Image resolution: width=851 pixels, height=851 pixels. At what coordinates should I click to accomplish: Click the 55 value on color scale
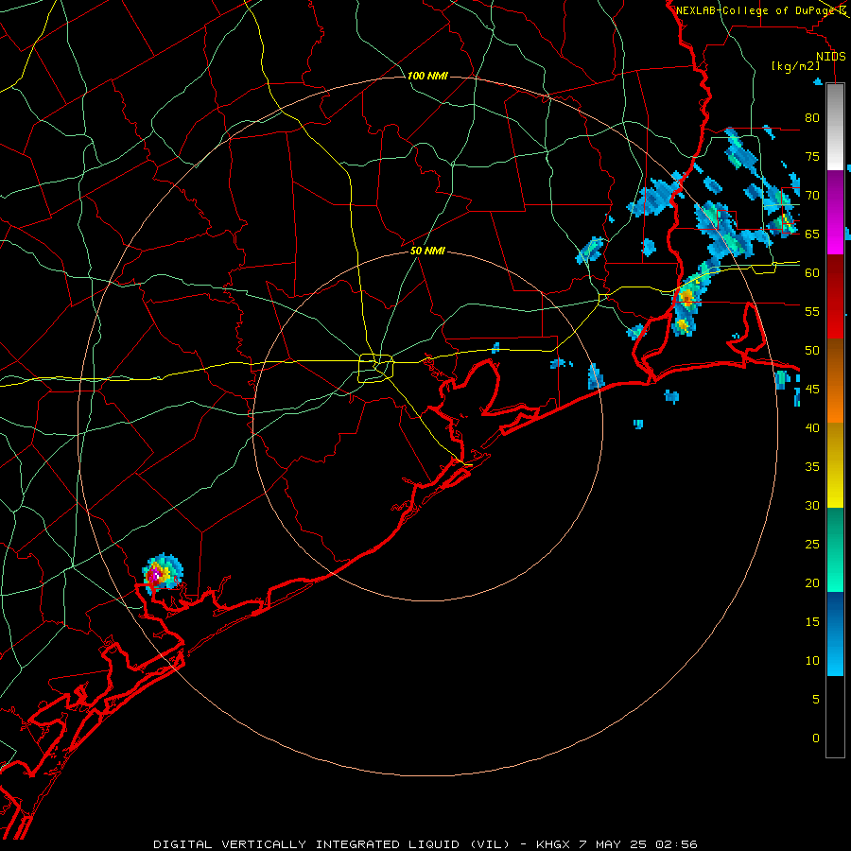coord(812,311)
